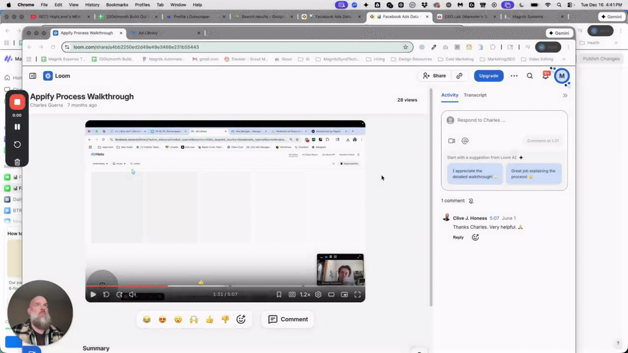
Task: Collapse the Activity sidebar with the chevron
Action: pyautogui.click(x=565, y=96)
